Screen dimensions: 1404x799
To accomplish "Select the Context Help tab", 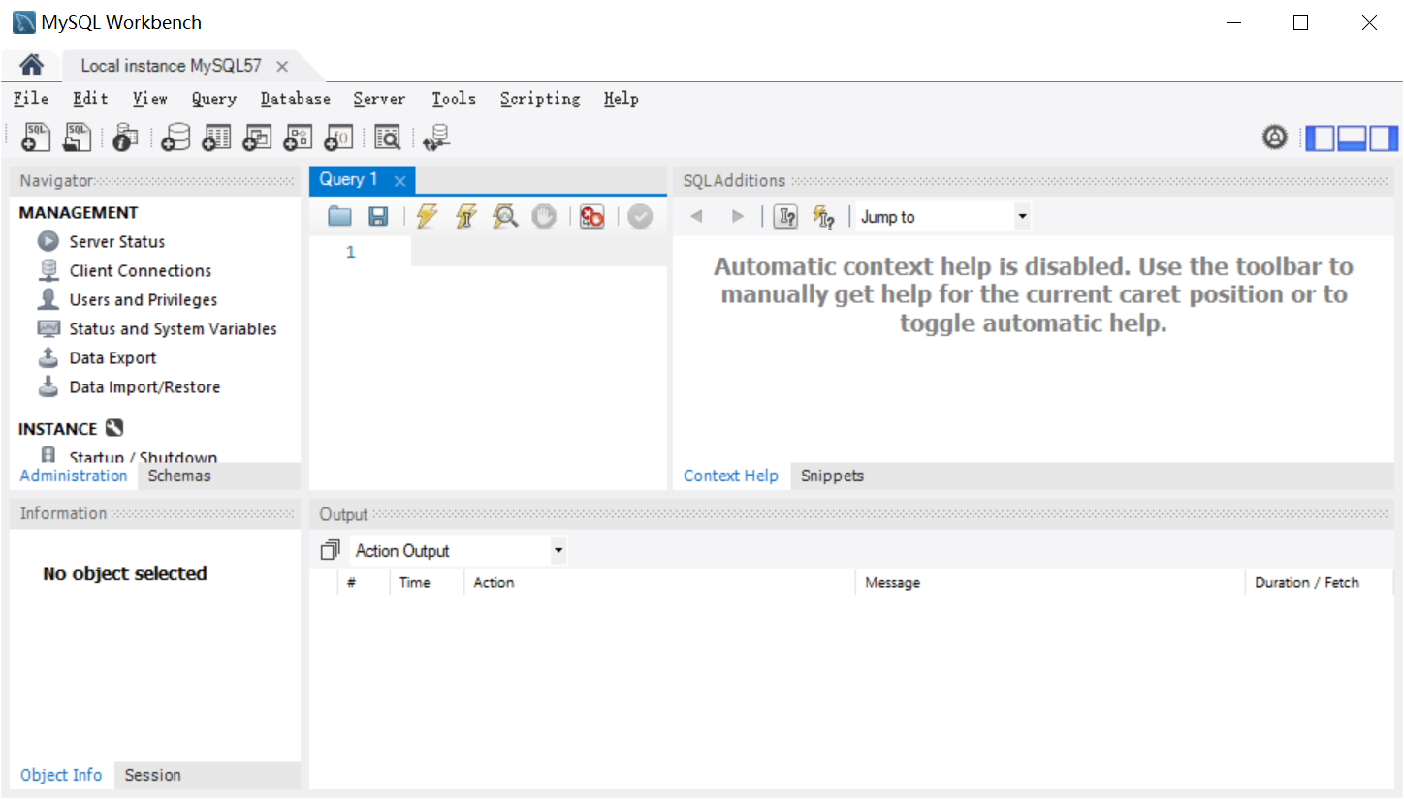I will click(x=731, y=476).
